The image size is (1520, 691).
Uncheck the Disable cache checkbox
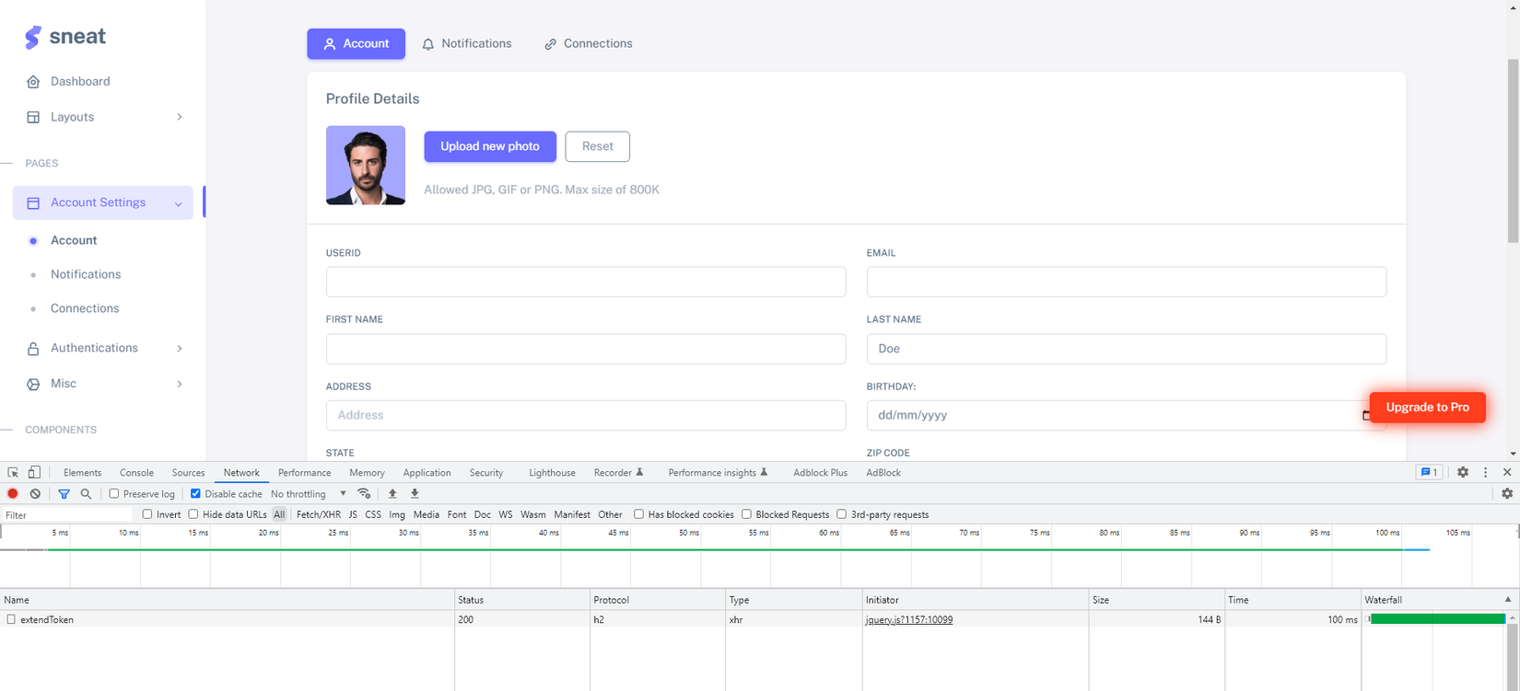[x=195, y=494]
